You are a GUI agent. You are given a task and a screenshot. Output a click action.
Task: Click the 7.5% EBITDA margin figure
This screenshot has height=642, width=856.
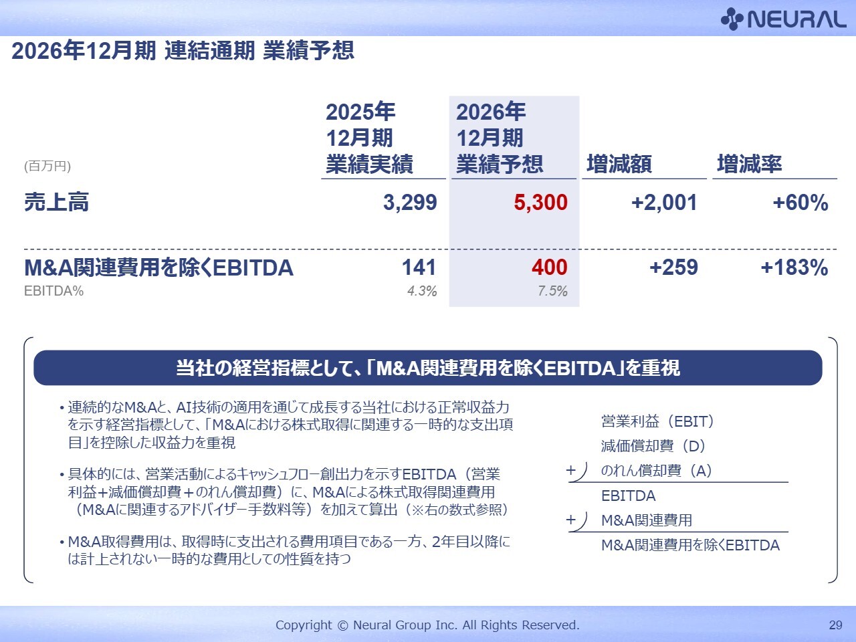[x=552, y=291]
